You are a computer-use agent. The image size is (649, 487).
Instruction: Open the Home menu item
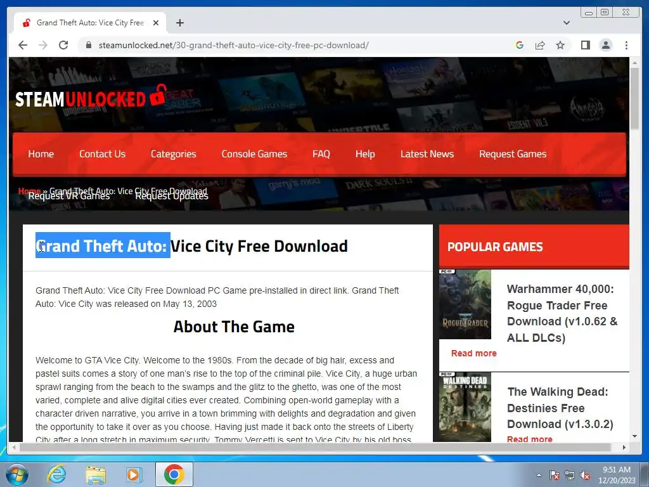click(41, 154)
